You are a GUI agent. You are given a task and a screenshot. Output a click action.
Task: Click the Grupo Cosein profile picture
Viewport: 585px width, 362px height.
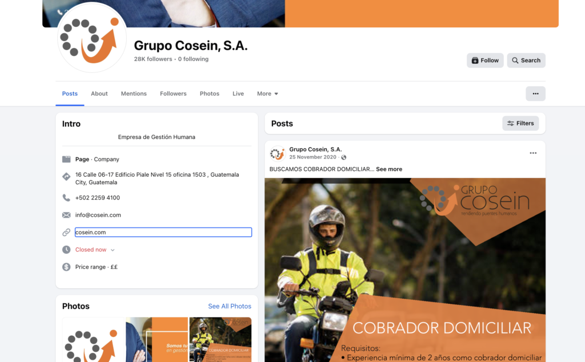tap(91, 37)
